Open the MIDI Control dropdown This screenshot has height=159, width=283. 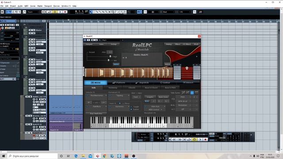[155, 110]
